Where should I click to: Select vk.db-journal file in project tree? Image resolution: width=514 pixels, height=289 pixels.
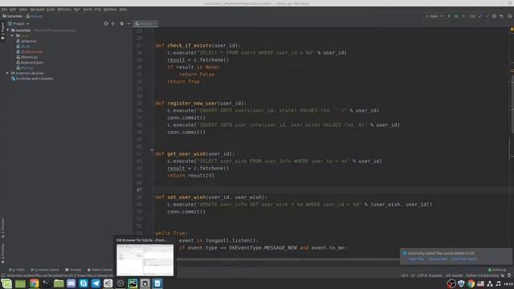(x=29, y=51)
